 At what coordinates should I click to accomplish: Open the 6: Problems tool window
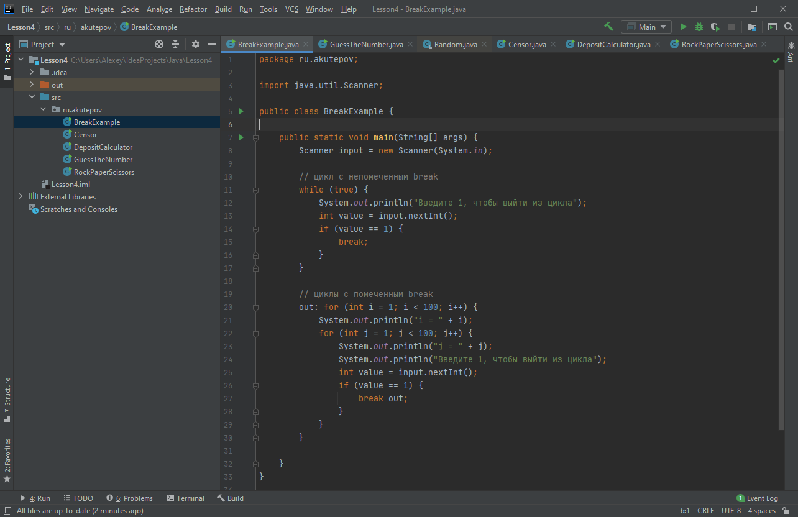(x=129, y=498)
